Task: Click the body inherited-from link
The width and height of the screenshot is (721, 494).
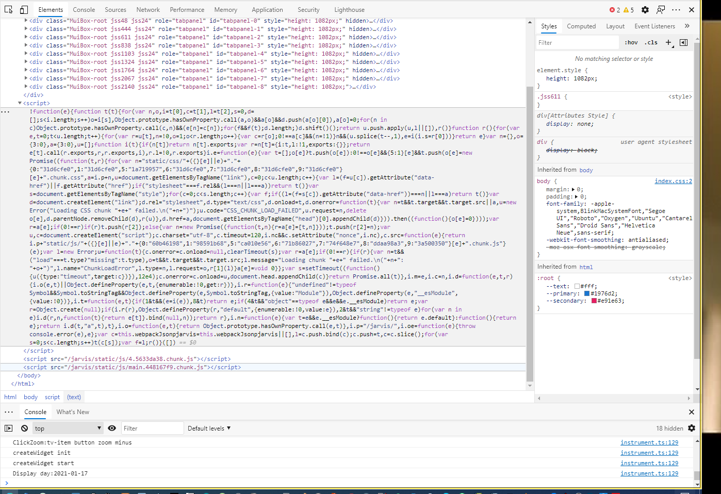Action: tap(586, 170)
